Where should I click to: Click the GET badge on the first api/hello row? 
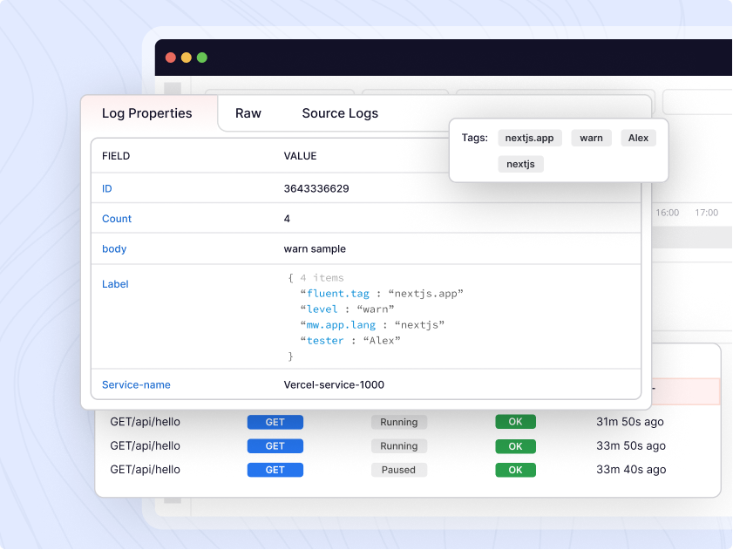click(275, 422)
